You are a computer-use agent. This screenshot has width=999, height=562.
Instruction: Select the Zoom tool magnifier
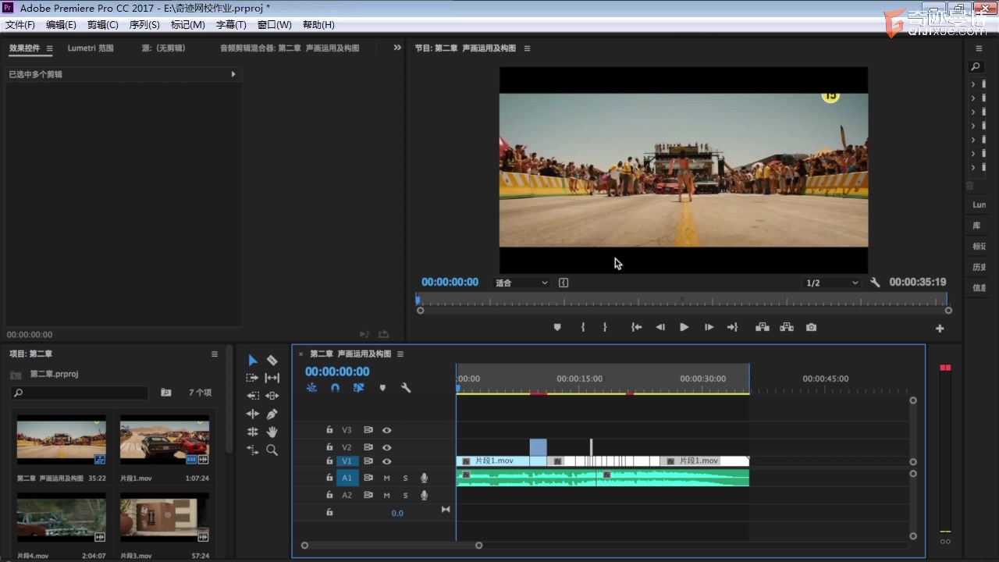(x=272, y=450)
